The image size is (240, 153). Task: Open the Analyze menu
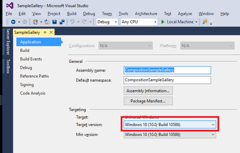point(185,14)
